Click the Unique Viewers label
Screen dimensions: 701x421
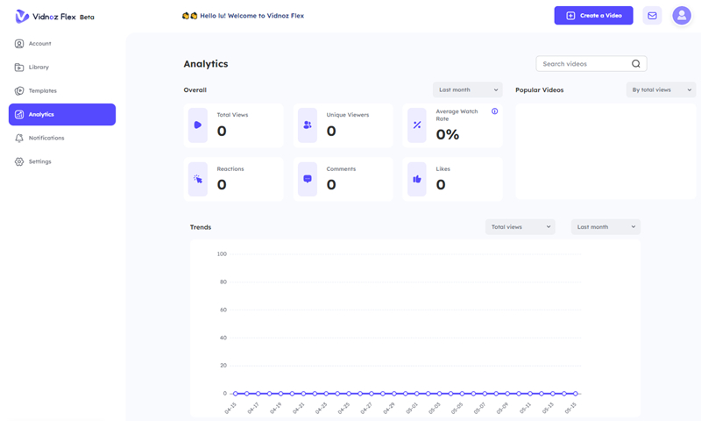[x=348, y=115]
